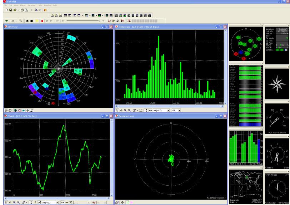Click the warmstart thermometer icon
The width and height of the screenshot is (290, 205).
[x=114, y=21]
